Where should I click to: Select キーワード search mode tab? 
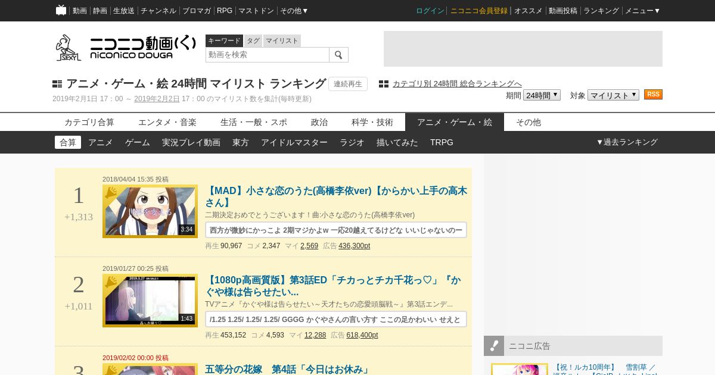tap(224, 40)
